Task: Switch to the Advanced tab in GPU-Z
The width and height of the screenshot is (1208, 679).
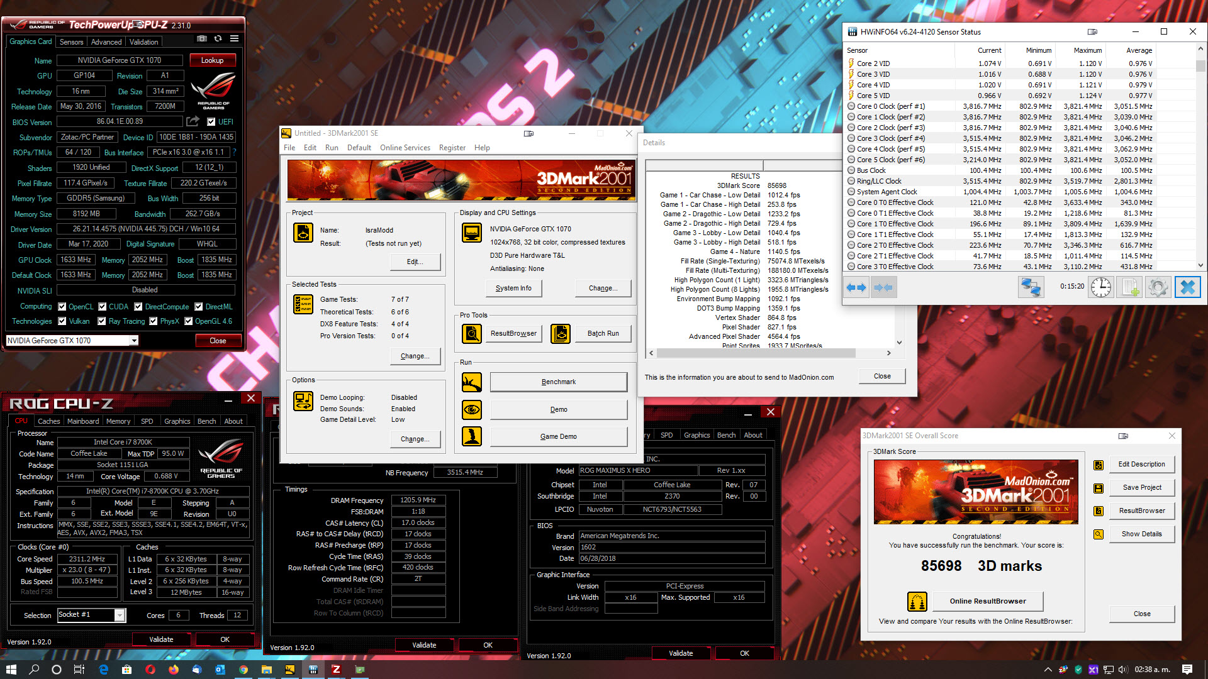Action: (106, 42)
